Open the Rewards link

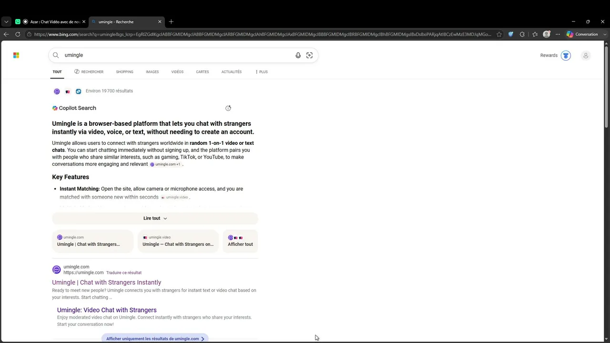pyautogui.click(x=549, y=55)
